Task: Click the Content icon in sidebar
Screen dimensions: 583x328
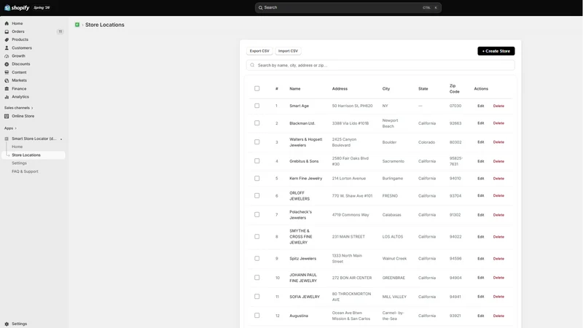Action: (7, 72)
